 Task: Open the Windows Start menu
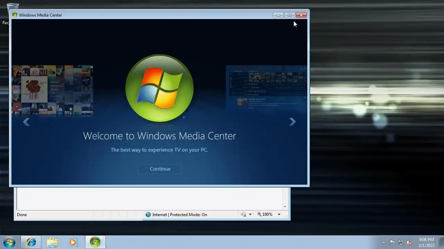point(9,242)
